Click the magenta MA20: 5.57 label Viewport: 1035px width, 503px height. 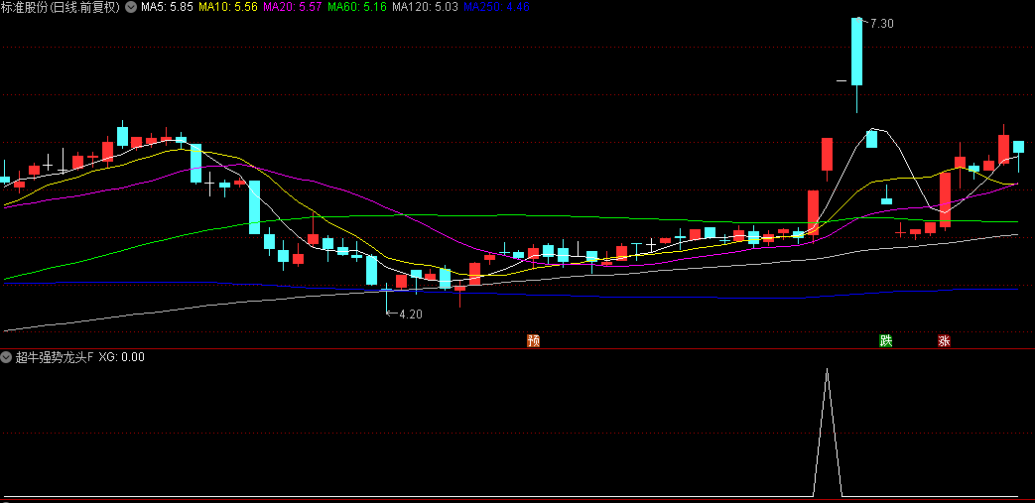click(x=293, y=7)
